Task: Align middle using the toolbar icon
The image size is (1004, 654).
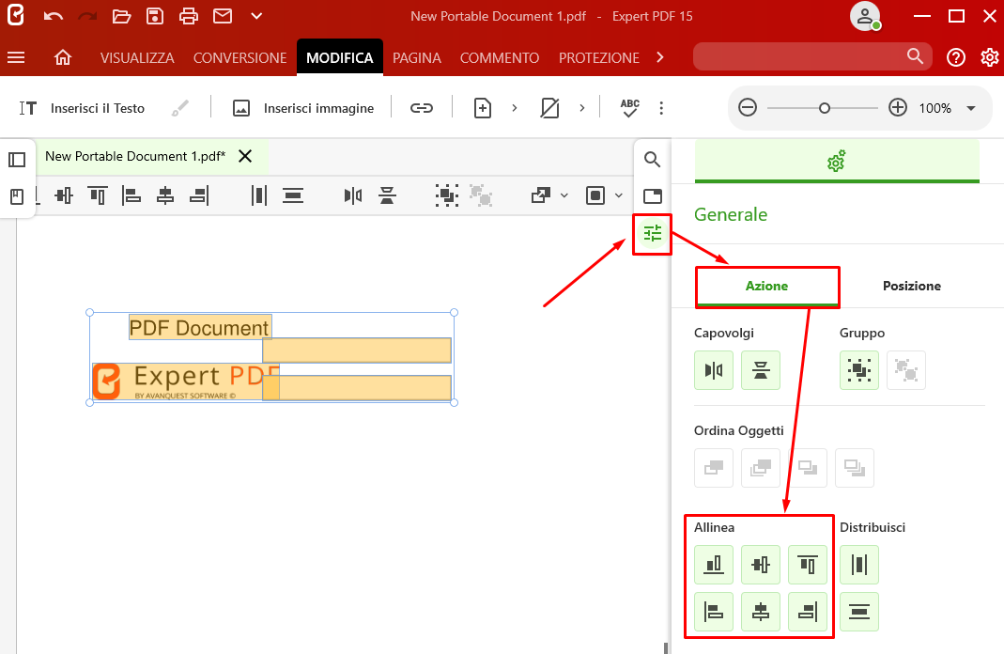Action: 64,195
